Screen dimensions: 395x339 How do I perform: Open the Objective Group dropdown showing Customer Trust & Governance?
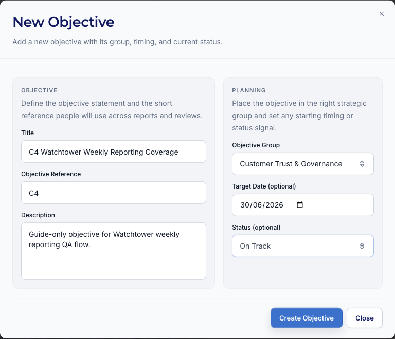tap(296, 164)
